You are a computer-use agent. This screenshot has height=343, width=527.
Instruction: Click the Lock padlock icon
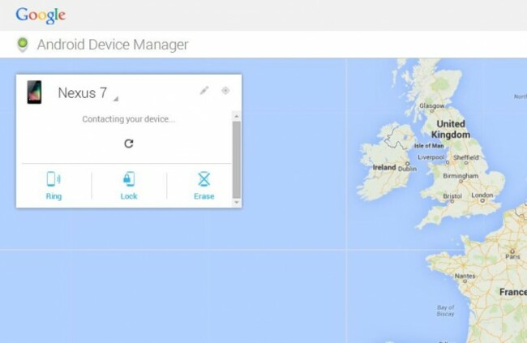pos(129,179)
